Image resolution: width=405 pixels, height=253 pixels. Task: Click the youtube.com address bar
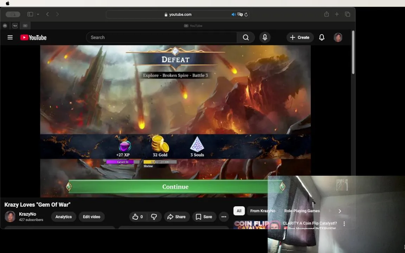[178, 14]
